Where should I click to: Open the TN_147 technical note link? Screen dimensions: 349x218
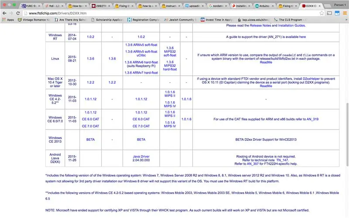point(282,160)
